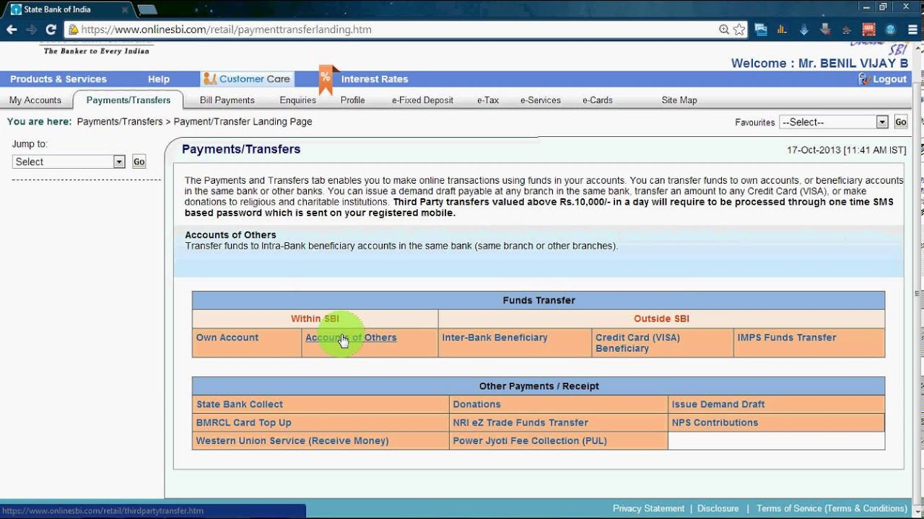Go to the e-Fixed Deposit tab
Screen dimensions: 924x519
[423, 100]
